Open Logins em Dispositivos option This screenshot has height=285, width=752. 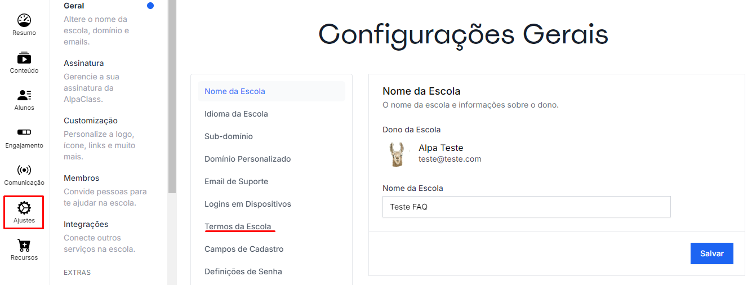click(247, 204)
